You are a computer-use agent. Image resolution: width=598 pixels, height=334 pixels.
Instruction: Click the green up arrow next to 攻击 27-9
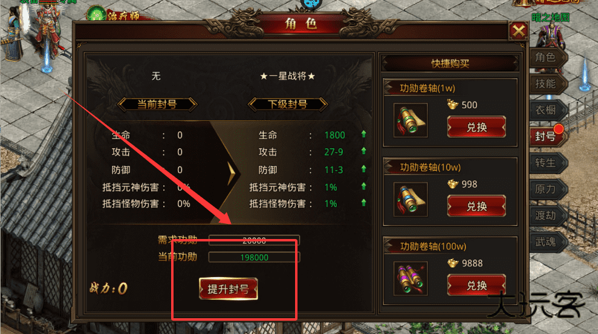pos(363,151)
